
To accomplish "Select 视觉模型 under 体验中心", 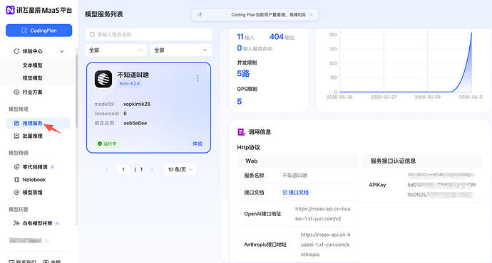I will click(32, 78).
